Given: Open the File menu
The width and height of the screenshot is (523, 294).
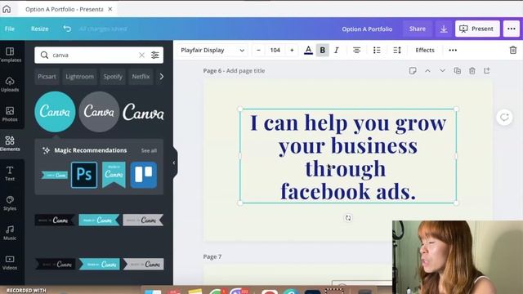Looking at the screenshot, I should click(x=10, y=29).
